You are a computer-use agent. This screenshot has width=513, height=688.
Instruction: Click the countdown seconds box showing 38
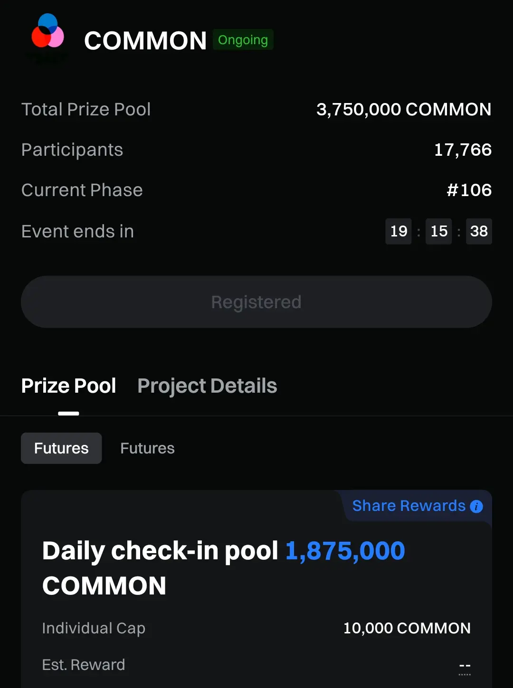[x=479, y=231]
